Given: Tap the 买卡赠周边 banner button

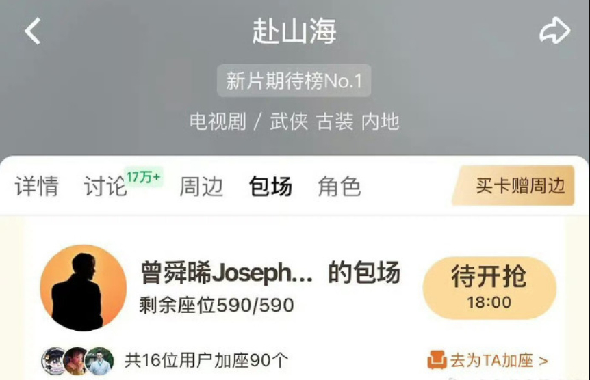Looking at the screenshot, I should pyautogui.click(x=513, y=185).
